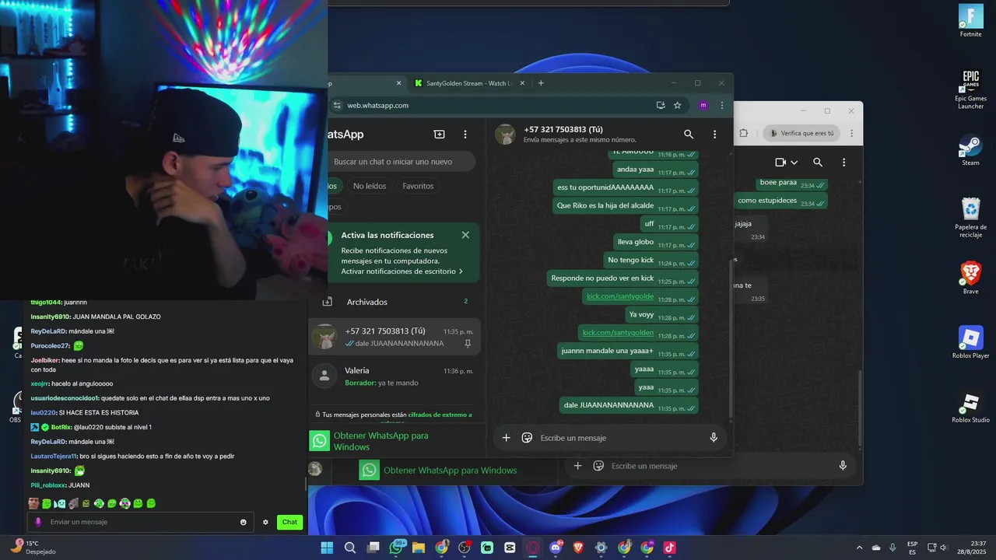The height and width of the screenshot is (560, 996).
Task: Open chat +57 321 7503813 (Tú) in list
Action: tap(395, 337)
